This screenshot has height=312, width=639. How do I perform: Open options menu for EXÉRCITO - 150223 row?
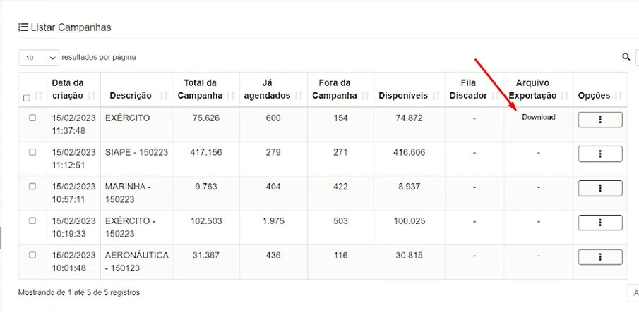(600, 223)
